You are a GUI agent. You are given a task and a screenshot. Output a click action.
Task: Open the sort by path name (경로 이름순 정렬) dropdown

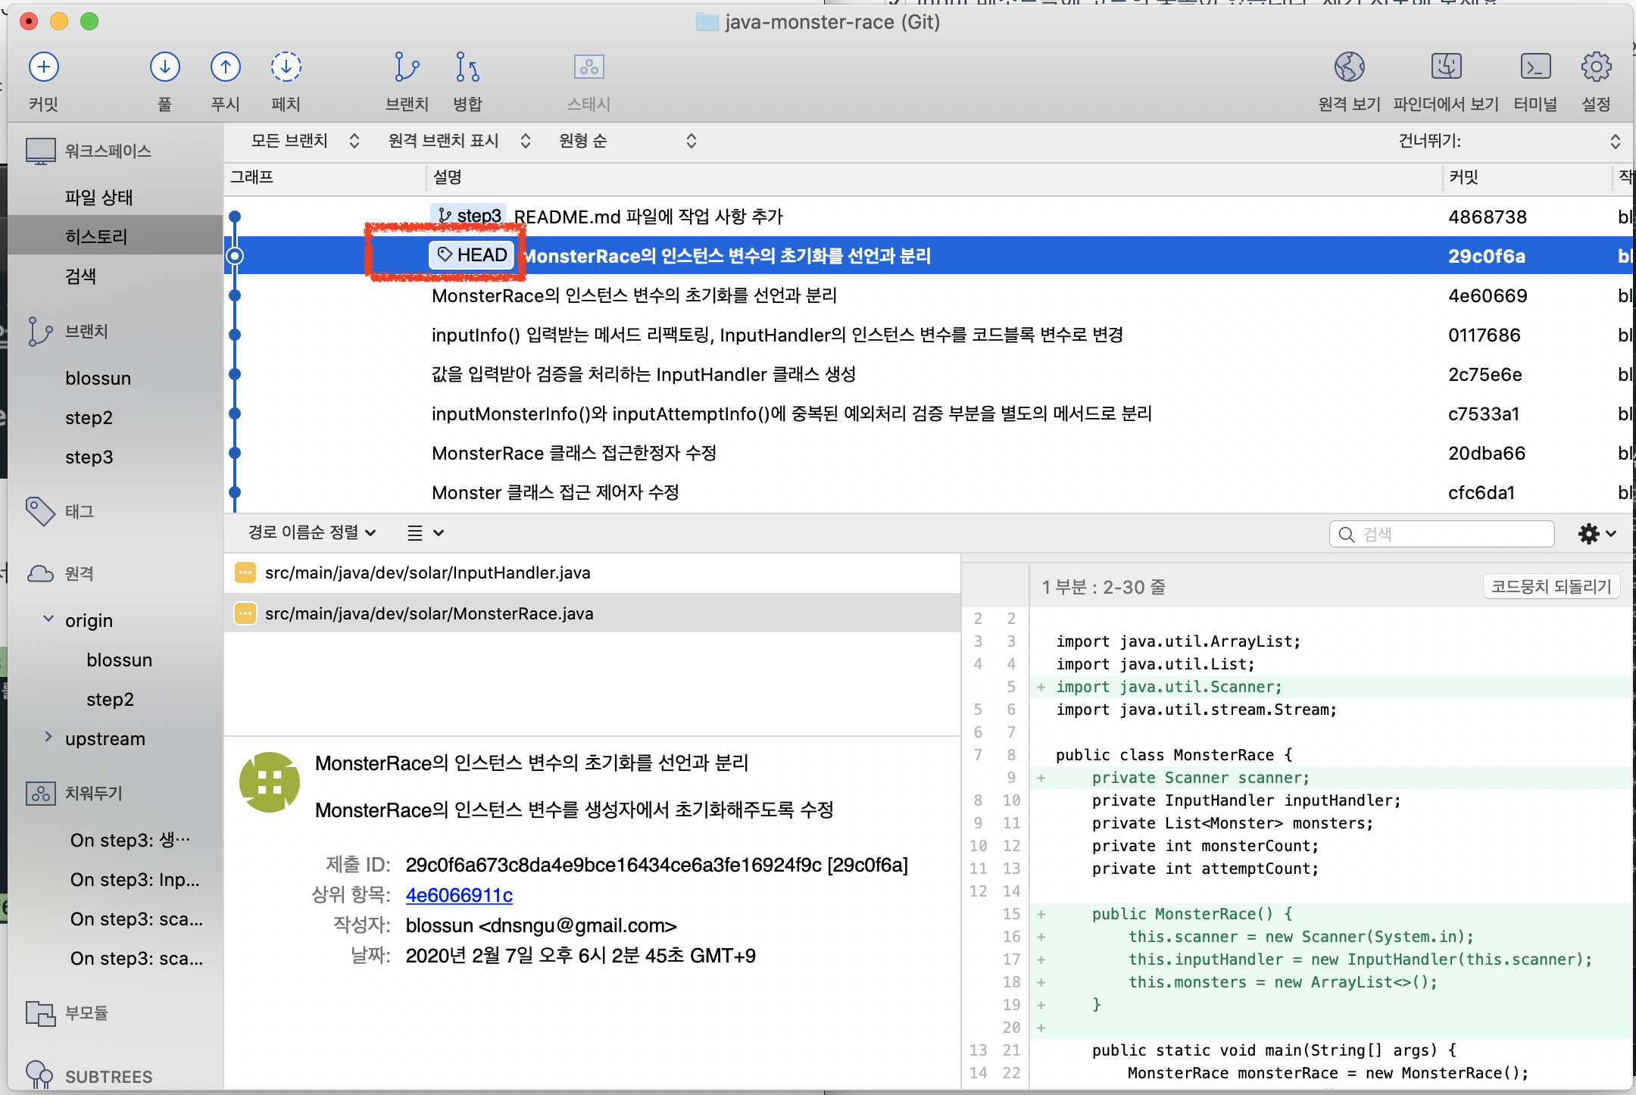coord(311,532)
